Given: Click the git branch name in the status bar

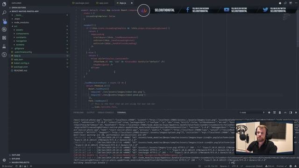Looking at the screenshot, I should [7, 166].
